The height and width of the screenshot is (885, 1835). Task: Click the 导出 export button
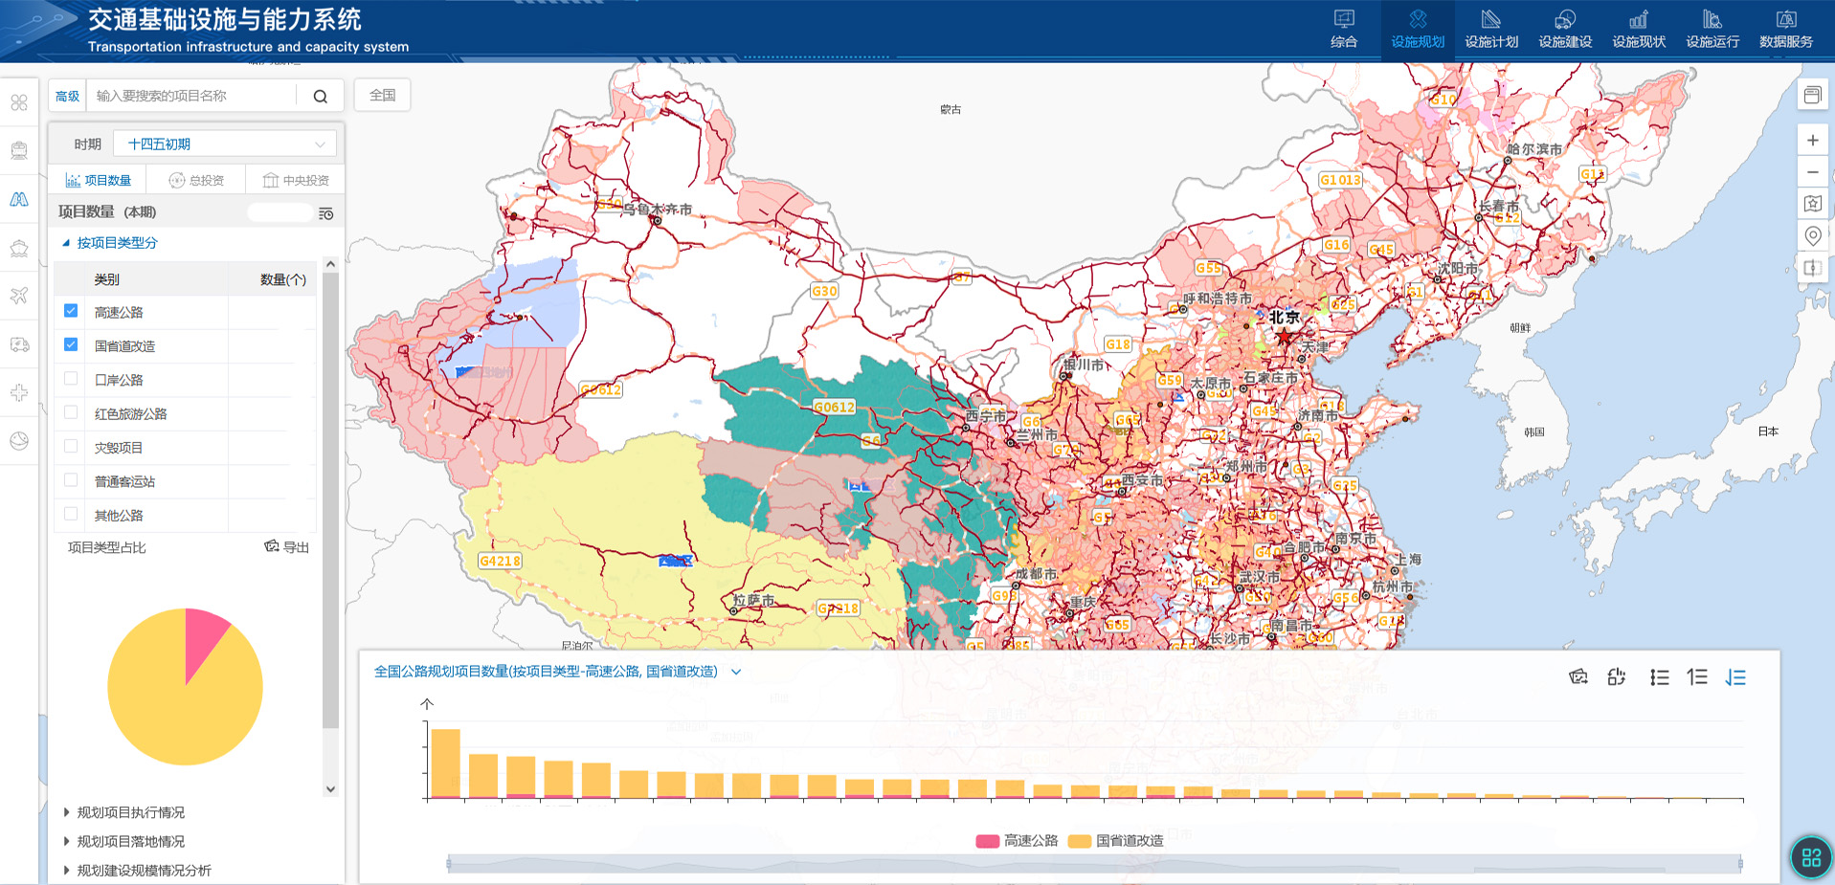point(287,547)
